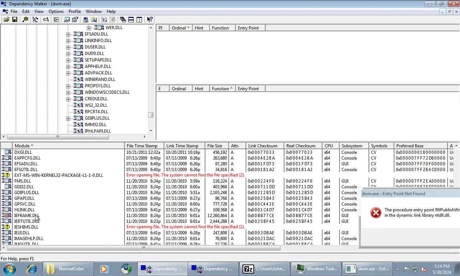Open the Windows Start button

(x=10, y=268)
